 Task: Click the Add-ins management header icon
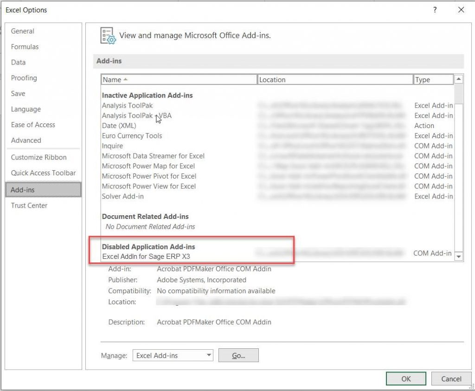coord(108,36)
